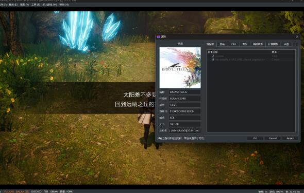Close the properties dialog window
The width and height of the screenshot is (304, 193).
pyautogui.click(x=297, y=36)
